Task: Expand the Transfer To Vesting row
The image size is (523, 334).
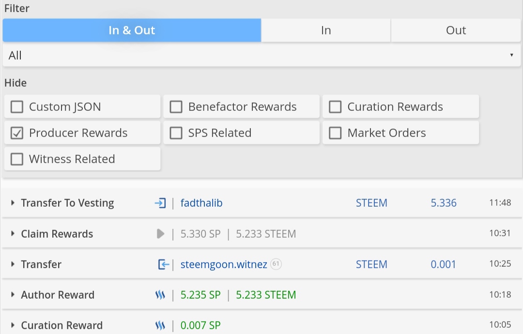Action: [x=13, y=203]
